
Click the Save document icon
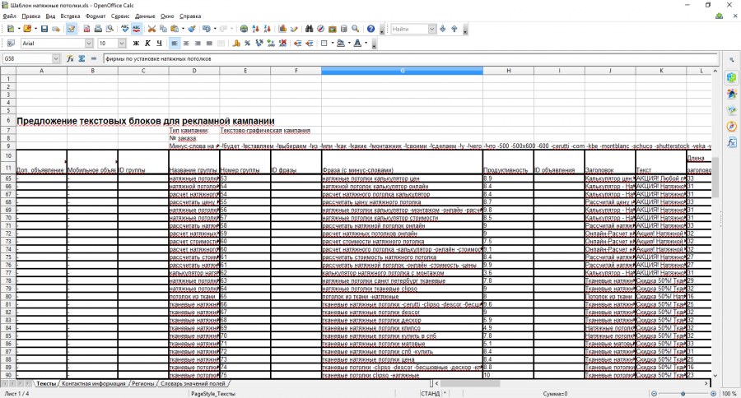tap(44, 29)
